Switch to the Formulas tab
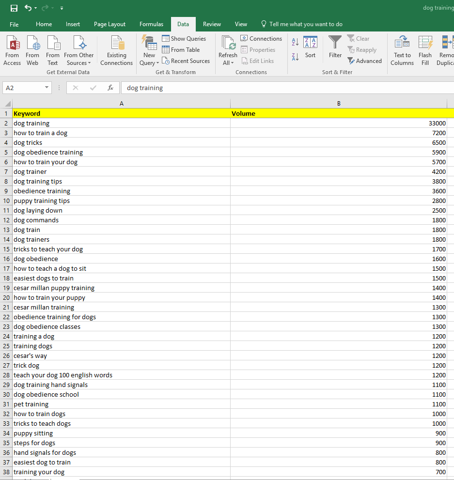Viewport: 454px width, 480px height. coord(151,24)
